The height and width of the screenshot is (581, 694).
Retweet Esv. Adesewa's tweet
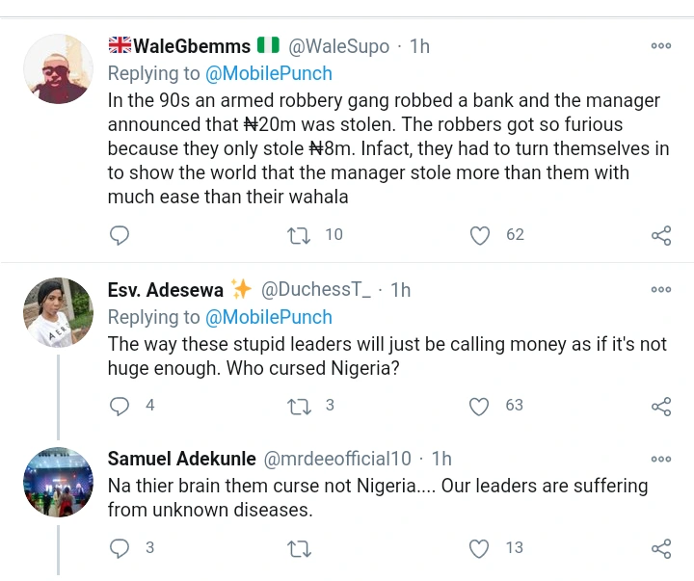pos(299,406)
